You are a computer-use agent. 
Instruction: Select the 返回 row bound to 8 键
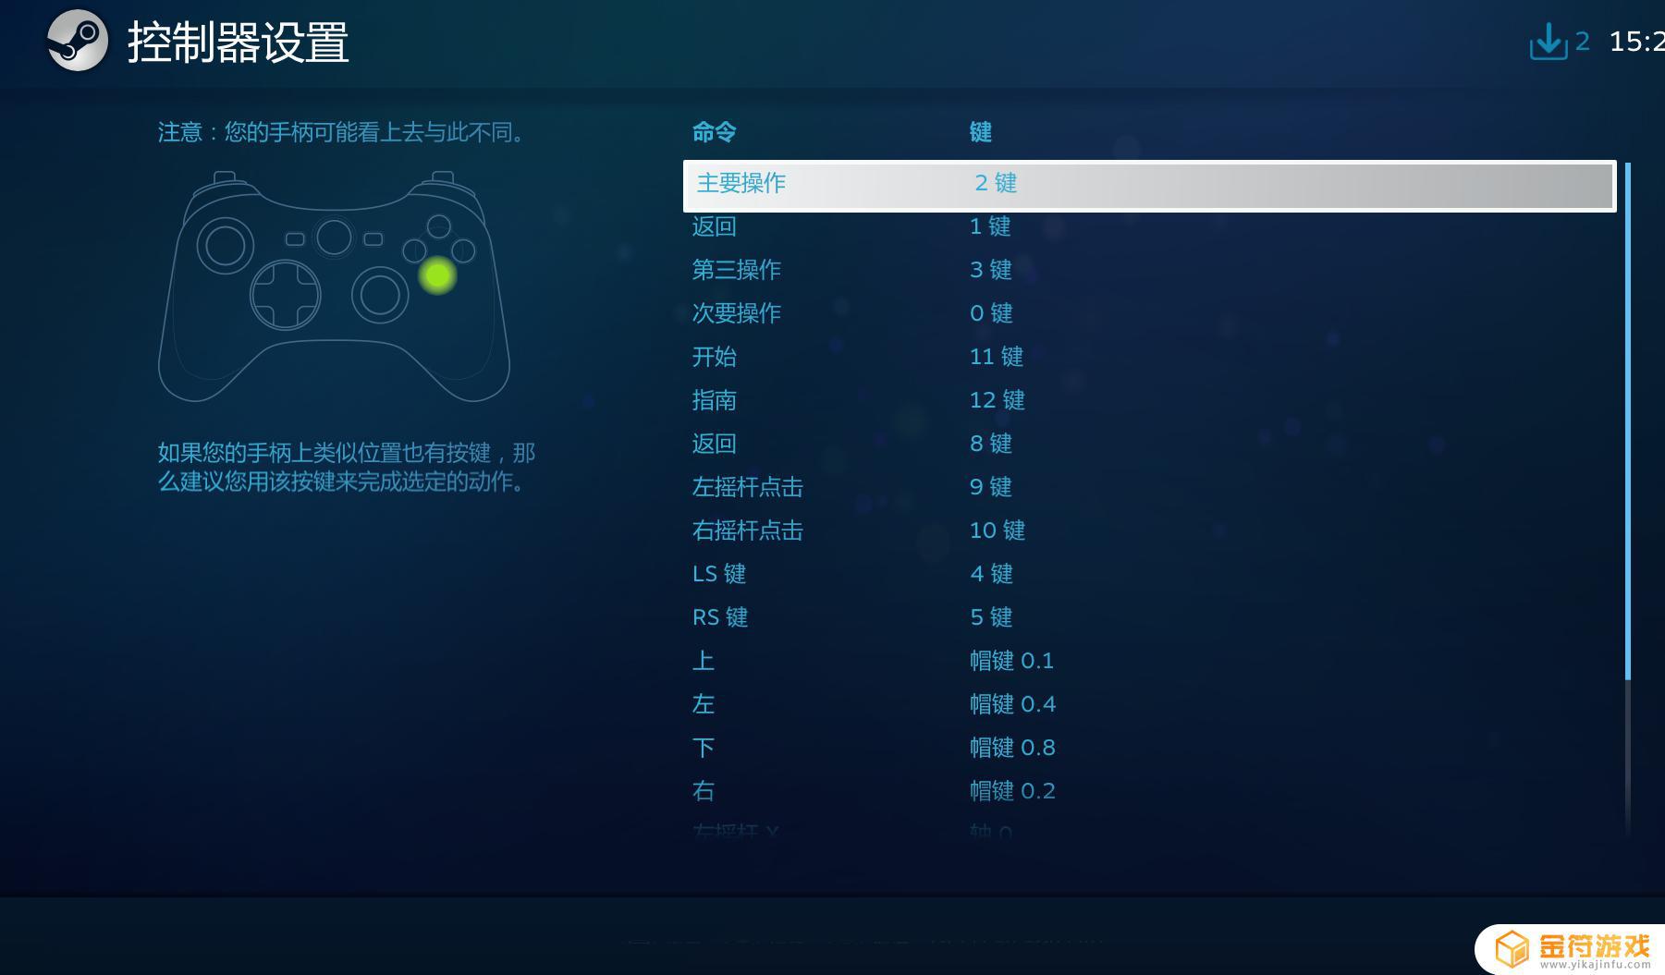(x=1149, y=444)
